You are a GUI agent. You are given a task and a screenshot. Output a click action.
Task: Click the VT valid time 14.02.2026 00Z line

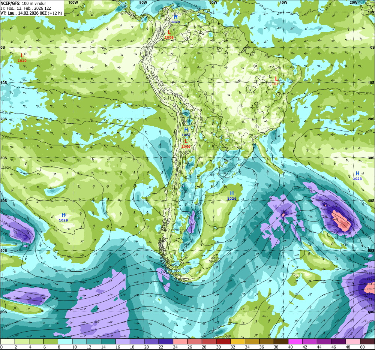pos(31,13)
